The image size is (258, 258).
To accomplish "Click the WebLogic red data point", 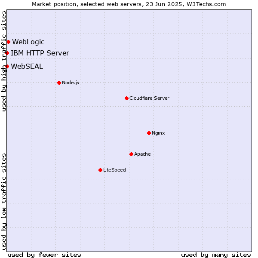I will pos(9,42).
